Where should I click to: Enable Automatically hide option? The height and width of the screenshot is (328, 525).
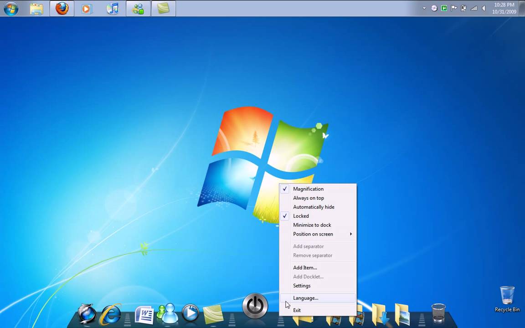pos(318,207)
